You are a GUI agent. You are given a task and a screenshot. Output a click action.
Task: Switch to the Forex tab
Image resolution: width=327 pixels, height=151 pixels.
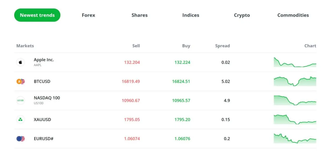(89, 15)
